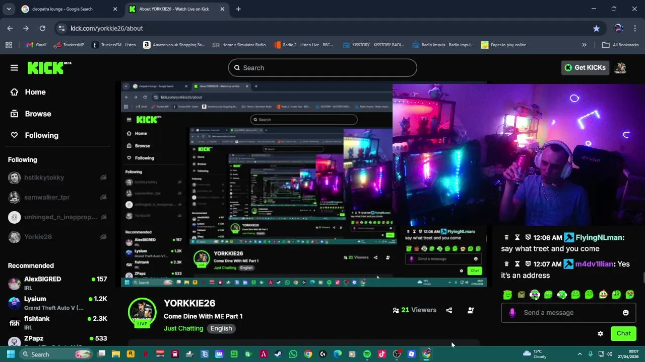Go to Home in Kick sidebar
645x362 pixels.
28,92
